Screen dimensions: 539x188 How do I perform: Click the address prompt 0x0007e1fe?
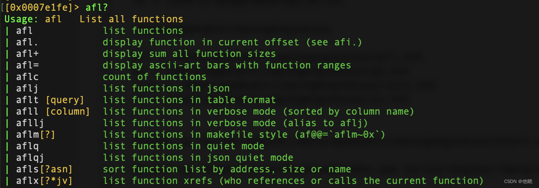39,7
